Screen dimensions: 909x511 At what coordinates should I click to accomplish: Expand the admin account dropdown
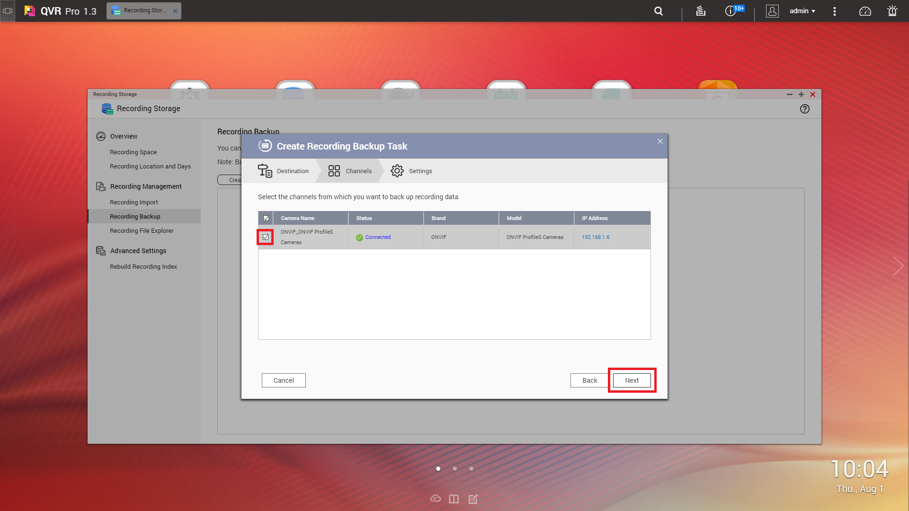point(802,11)
